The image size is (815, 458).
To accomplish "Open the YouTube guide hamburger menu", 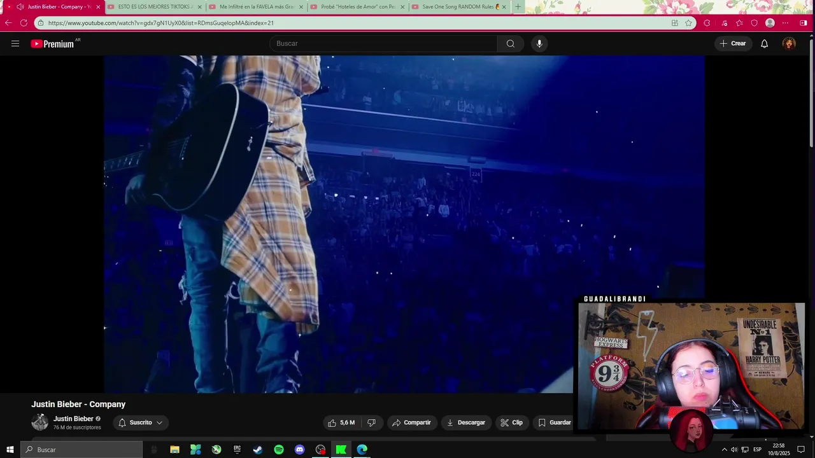I will pyautogui.click(x=15, y=43).
